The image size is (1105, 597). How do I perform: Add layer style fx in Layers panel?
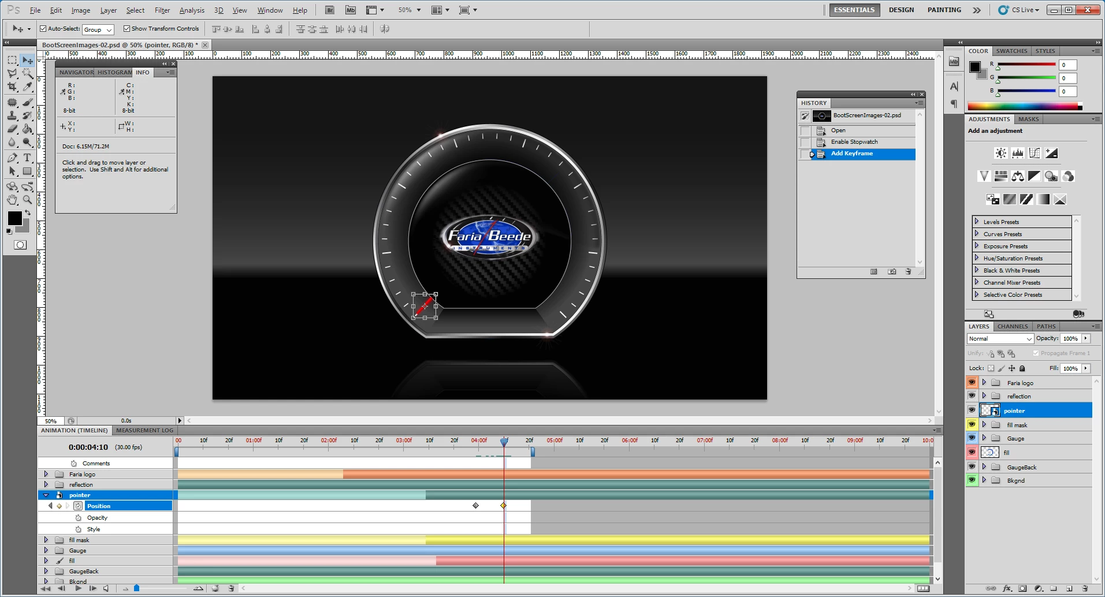click(x=1007, y=588)
